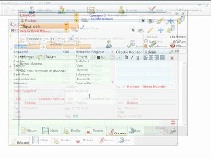
Task: Justify the text
Action: click(x=162, y=57)
